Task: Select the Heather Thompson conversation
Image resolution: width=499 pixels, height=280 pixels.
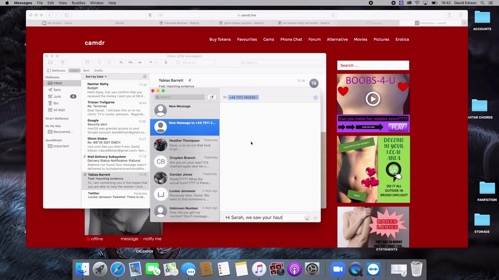Action: [x=185, y=145]
